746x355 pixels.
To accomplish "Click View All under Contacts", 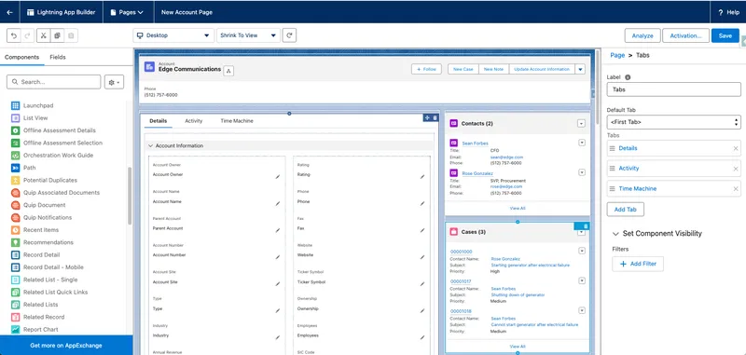I will (x=518, y=208).
